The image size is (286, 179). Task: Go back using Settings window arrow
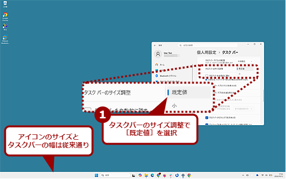(155, 45)
